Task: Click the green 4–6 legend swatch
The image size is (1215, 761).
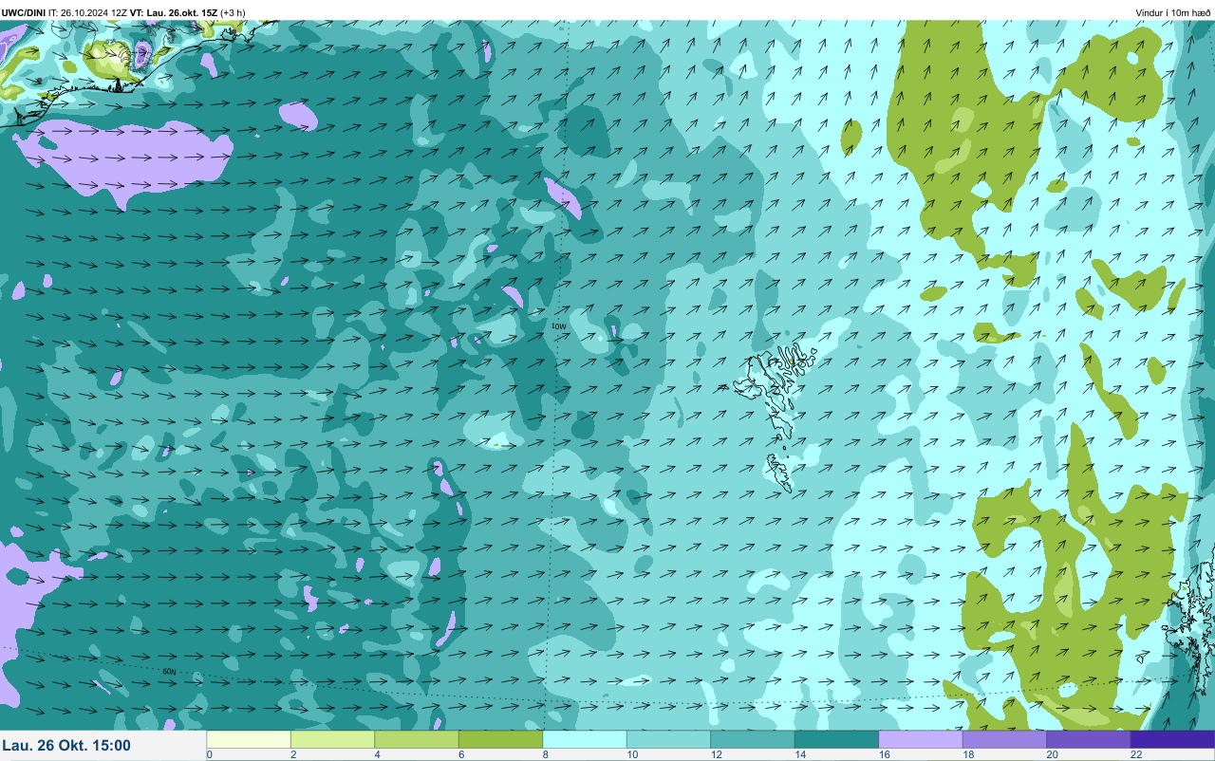Action: 417,739
